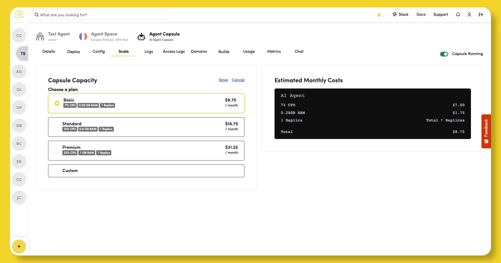The width and height of the screenshot is (501, 263).
Task: Click the Agent Capsule robot icon
Action: click(x=142, y=37)
